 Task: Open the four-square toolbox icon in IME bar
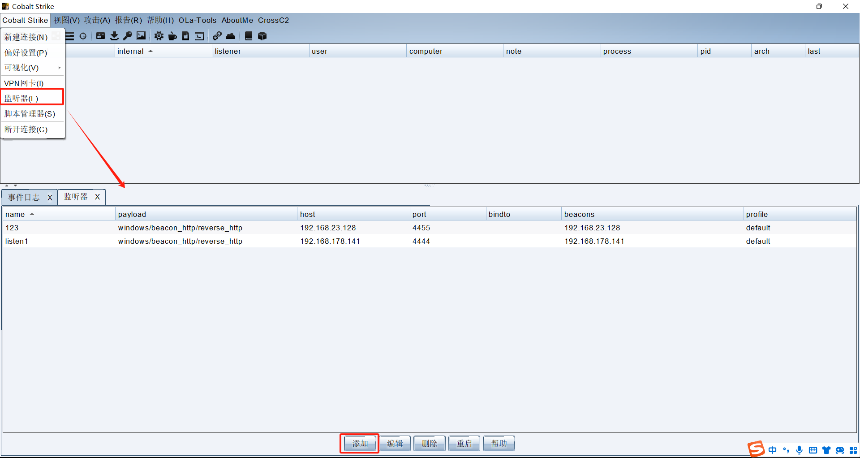853,450
